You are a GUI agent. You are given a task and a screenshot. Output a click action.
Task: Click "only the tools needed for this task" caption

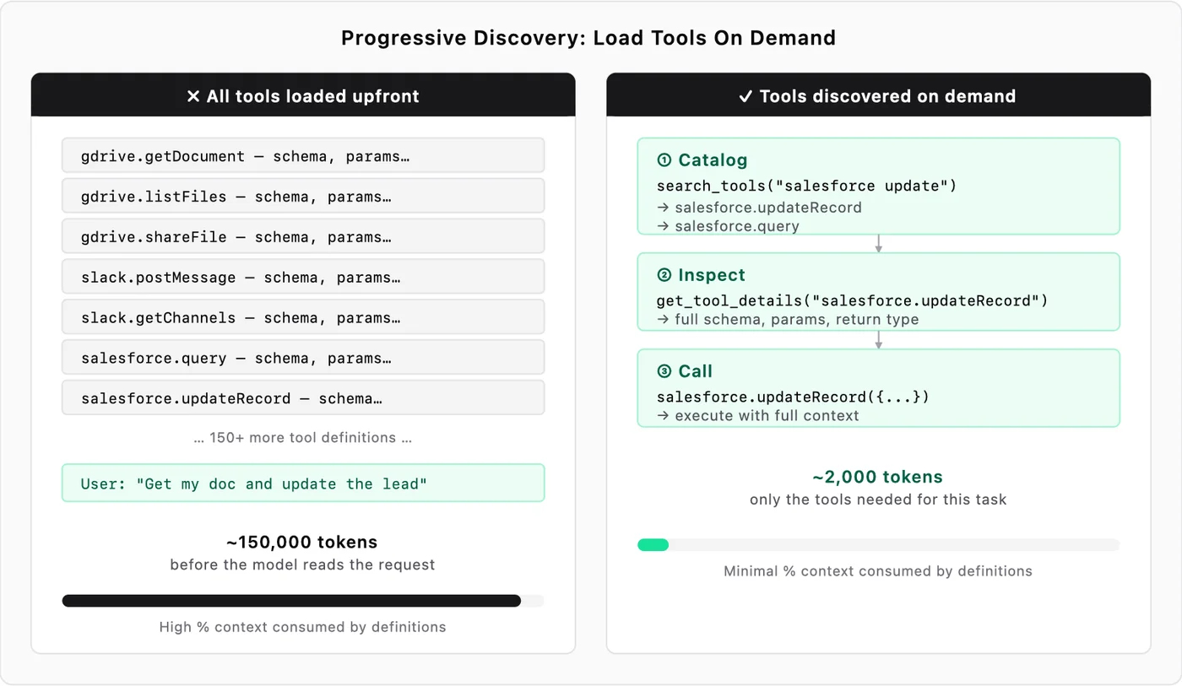click(878, 500)
